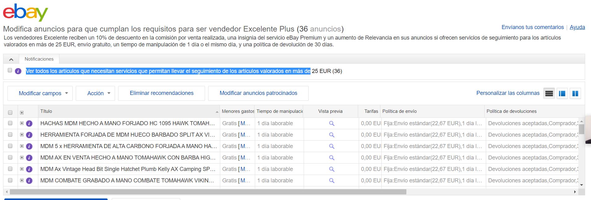Click info icon for HERRAMIENTA FORJADA row
The image size is (591, 200).
point(29,135)
